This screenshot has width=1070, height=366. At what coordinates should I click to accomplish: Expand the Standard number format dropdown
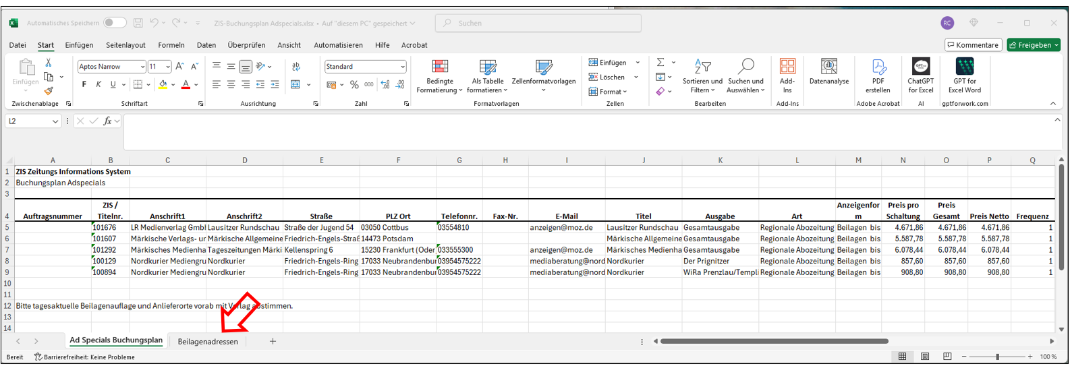(403, 67)
